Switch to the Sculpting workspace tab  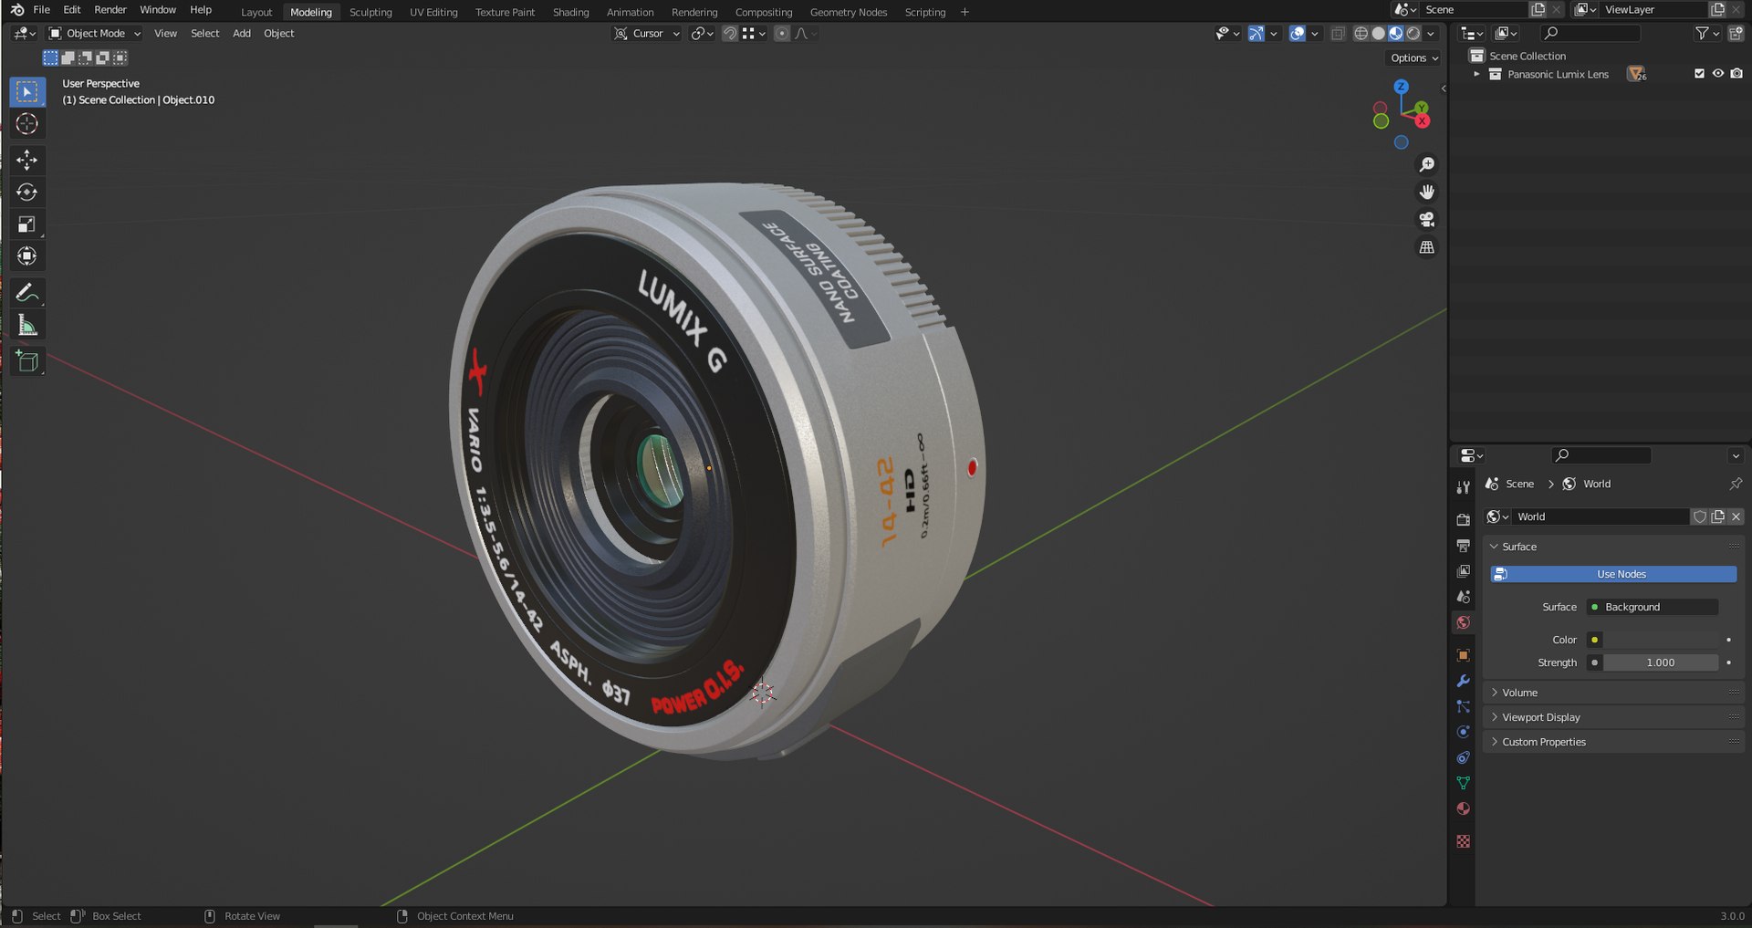[x=370, y=12]
